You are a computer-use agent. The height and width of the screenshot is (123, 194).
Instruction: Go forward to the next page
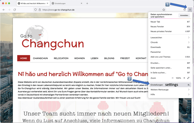tap(9, 10)
